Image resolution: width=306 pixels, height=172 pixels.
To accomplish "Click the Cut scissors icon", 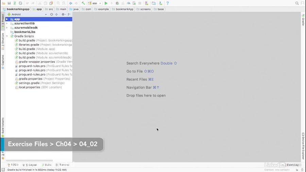I will coord(40,3).
